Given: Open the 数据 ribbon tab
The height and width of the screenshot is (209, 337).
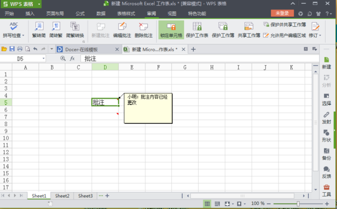Looking at the screenshot, I should coord(101,13).
